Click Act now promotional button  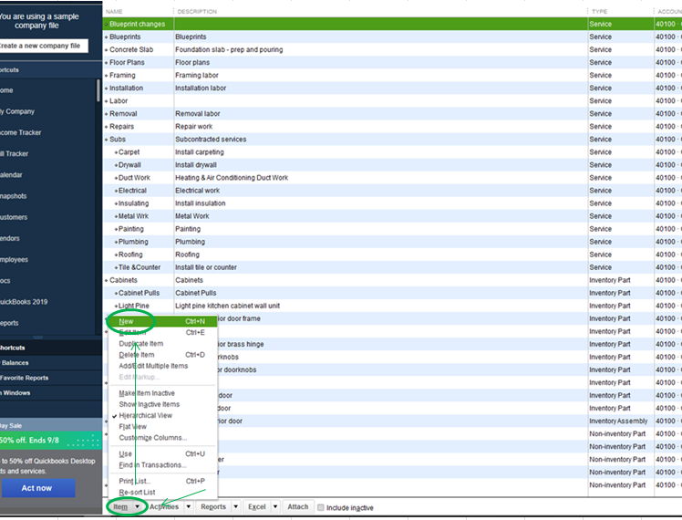(37, 488)
